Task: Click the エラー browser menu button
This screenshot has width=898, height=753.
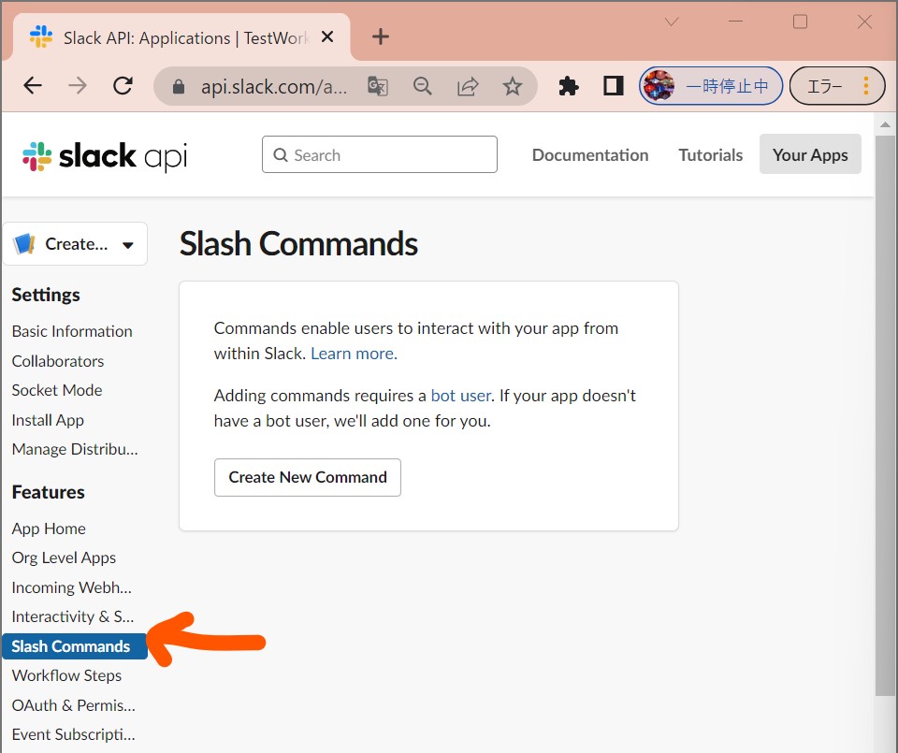Action: (x=837, y=86)
